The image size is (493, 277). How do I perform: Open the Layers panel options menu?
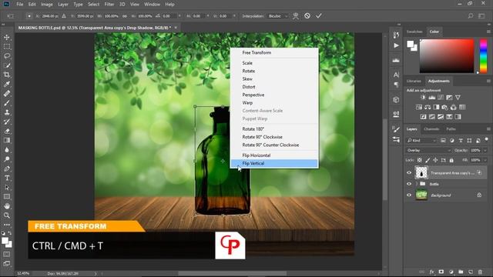click(488, 129)
